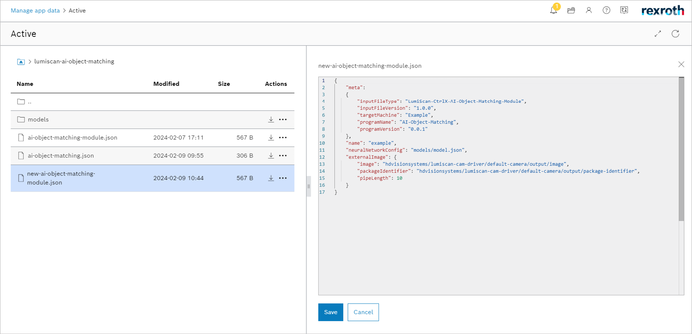
Task: Open more actions for models folder
Action: point(283,119)
